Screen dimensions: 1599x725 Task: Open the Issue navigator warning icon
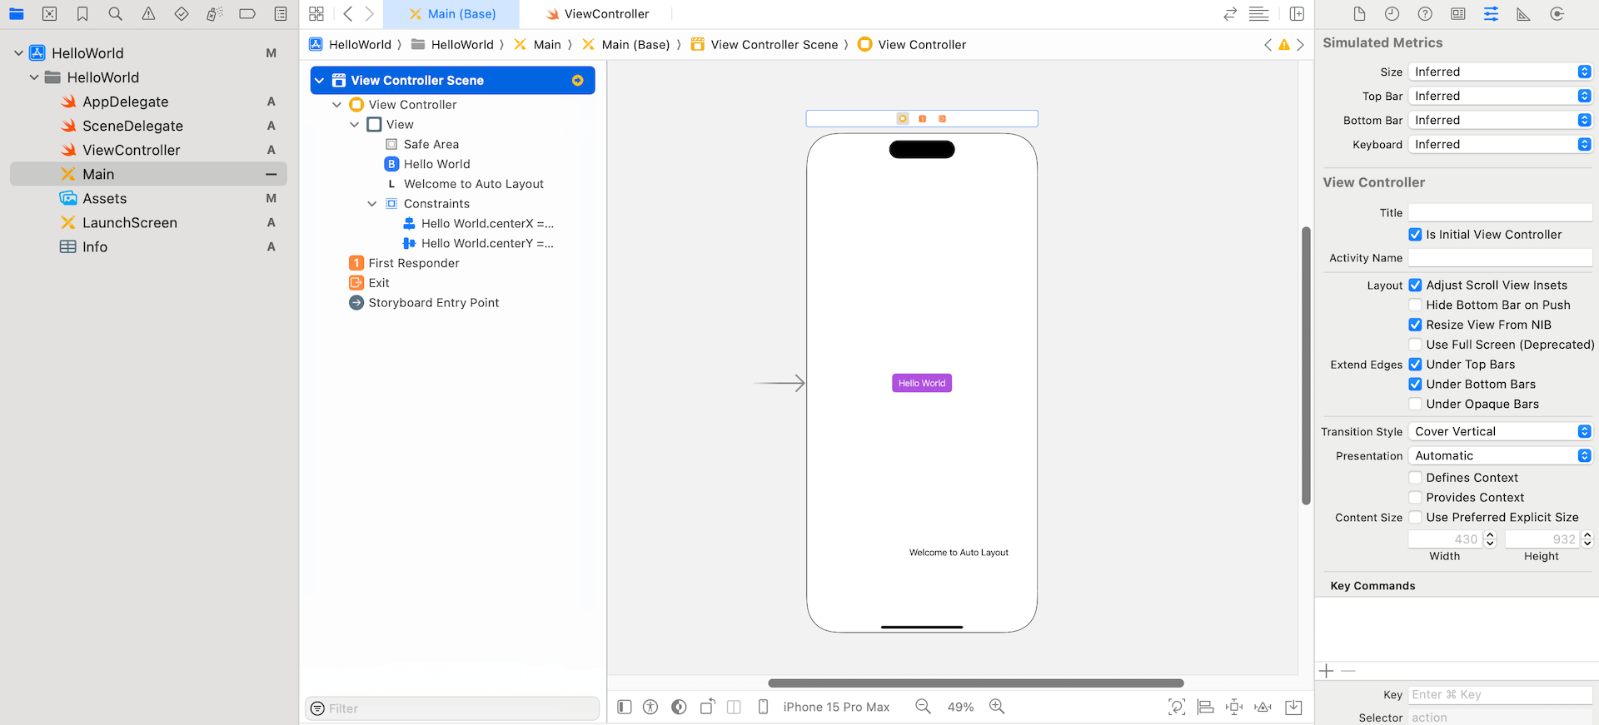(148, 14)
